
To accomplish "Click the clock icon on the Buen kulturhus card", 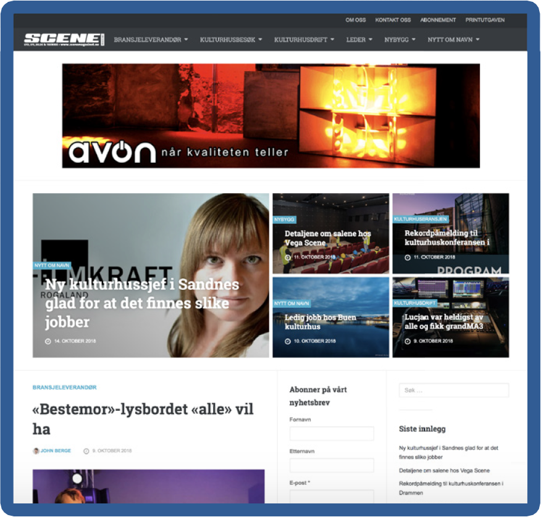I will click(x=288, y=341).
